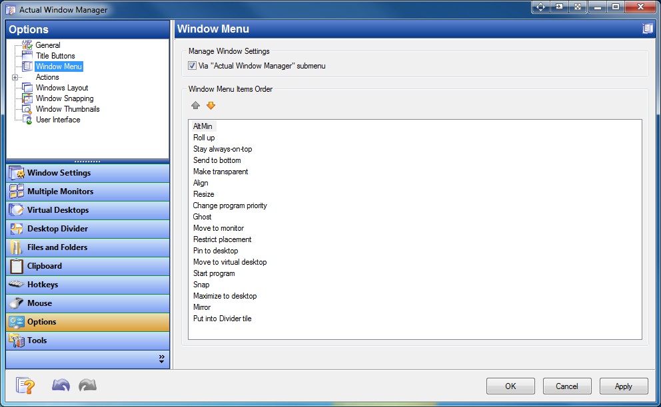The width and height of the screenshot is (661, 407).
Task: Select Change program priority list item
Action: point(230,205)
